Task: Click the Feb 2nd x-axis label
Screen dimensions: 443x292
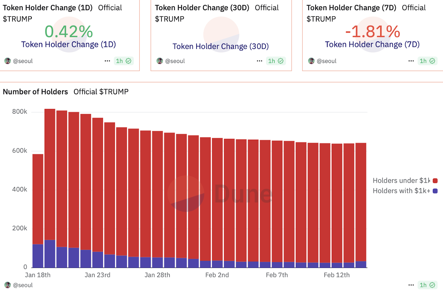Action: coord(217,275)
